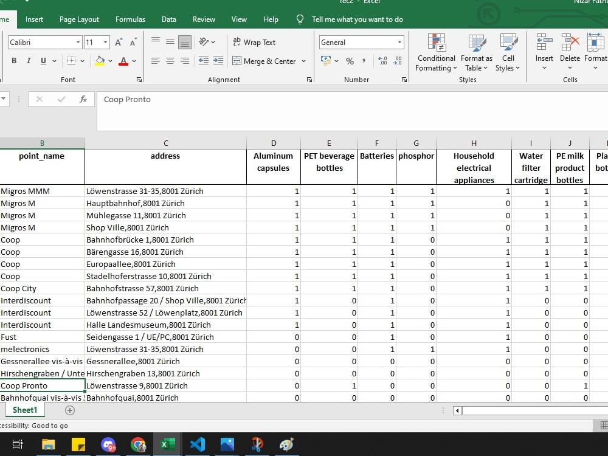Toggle Underline formatting
608x456 pixels.
(x=43, y=61)
